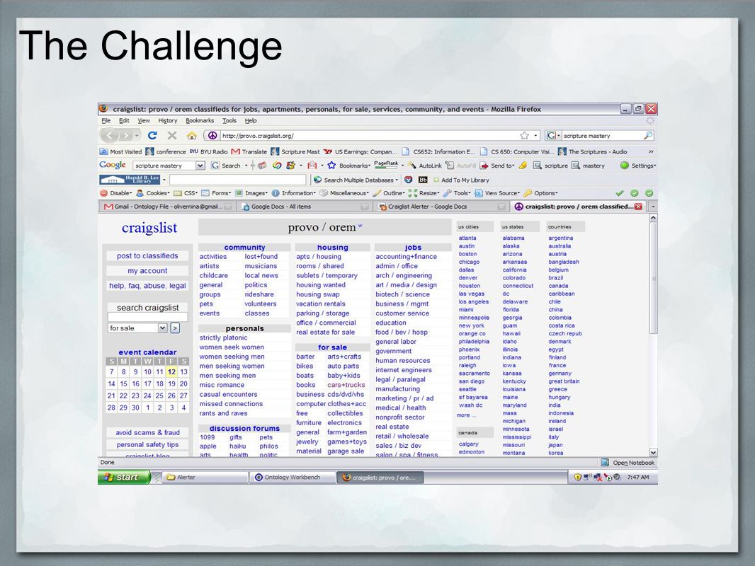Open the 'cars+trucks' for sale link
Image resolution: width=755 pixels, height=566 pixels.
tap(346, 385)
